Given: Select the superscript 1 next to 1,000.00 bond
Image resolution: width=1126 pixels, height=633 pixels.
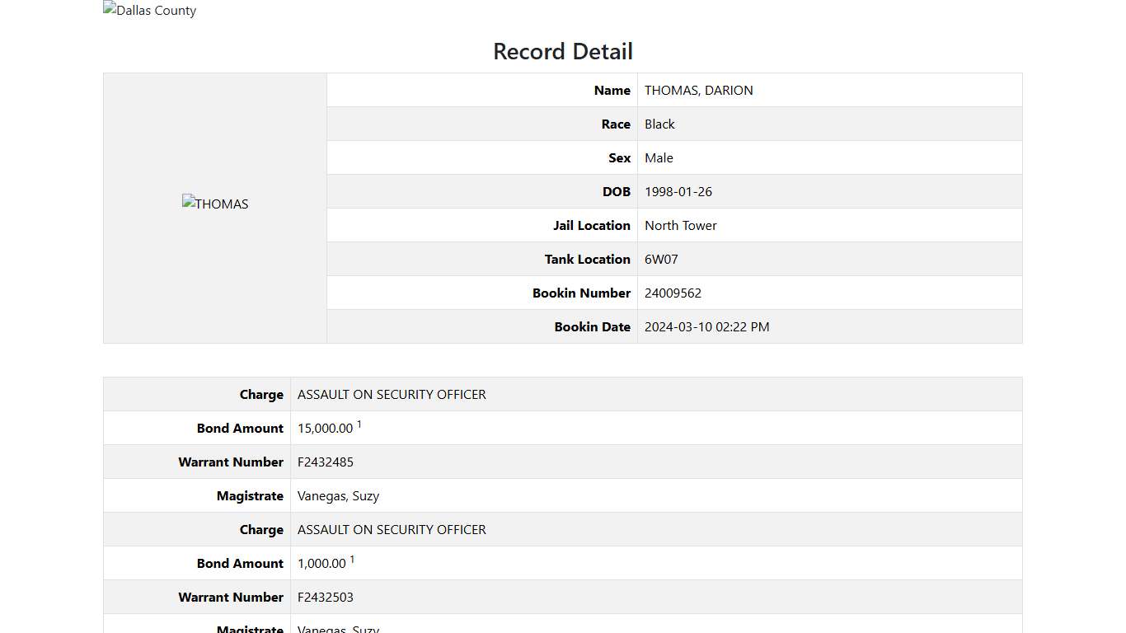Looking at the screenshot, I should 354,558.
